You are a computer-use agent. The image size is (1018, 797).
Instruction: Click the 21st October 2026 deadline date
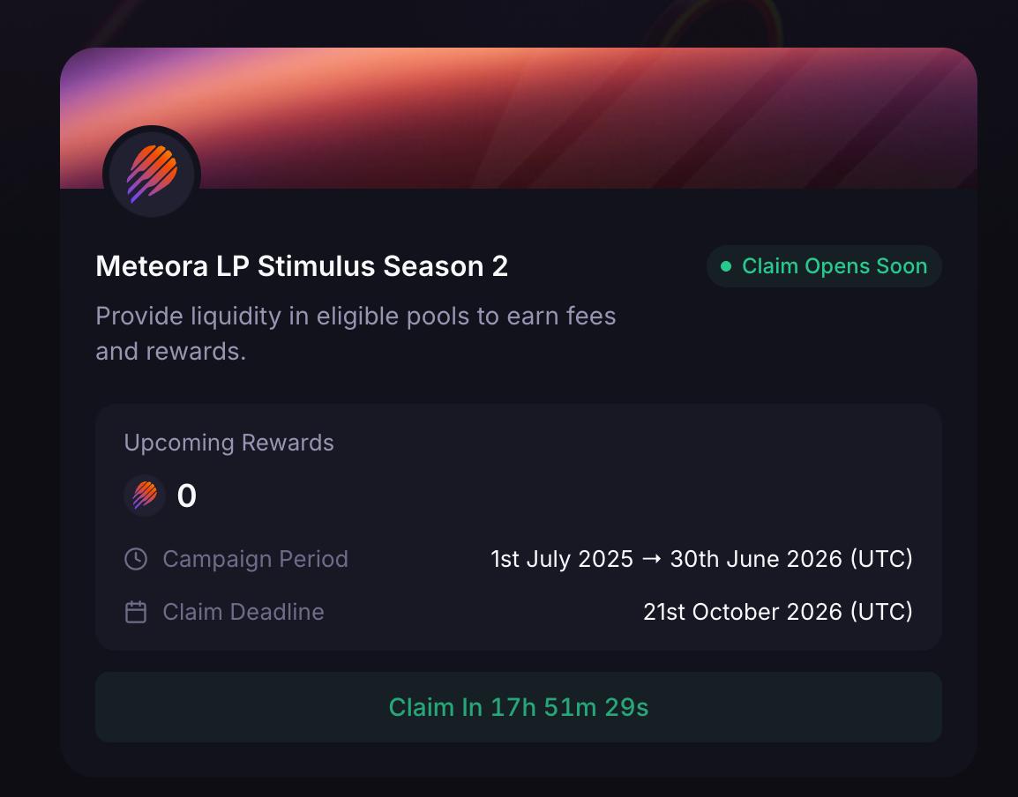click(x=742, y=612)
